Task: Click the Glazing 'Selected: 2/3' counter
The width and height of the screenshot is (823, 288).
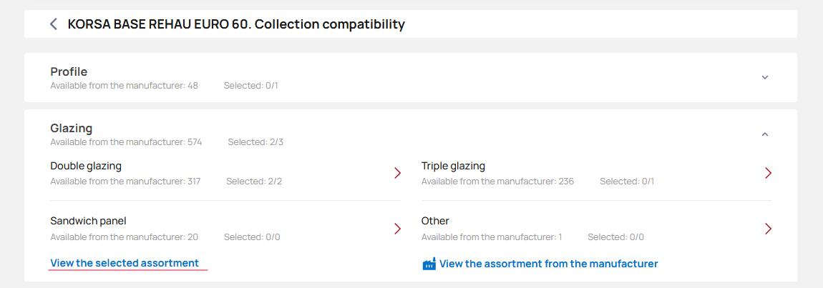Action: (255, 142)
